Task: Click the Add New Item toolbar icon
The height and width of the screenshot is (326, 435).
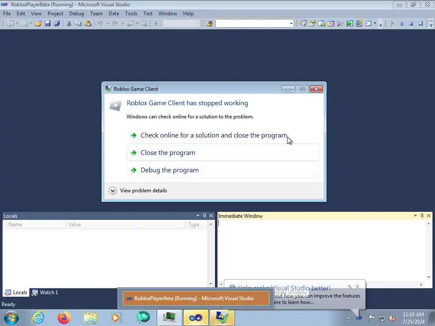Action: coord(24,24)
